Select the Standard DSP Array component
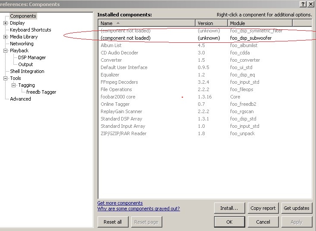This screenshot has height=231, width=316. click(205, 119)
